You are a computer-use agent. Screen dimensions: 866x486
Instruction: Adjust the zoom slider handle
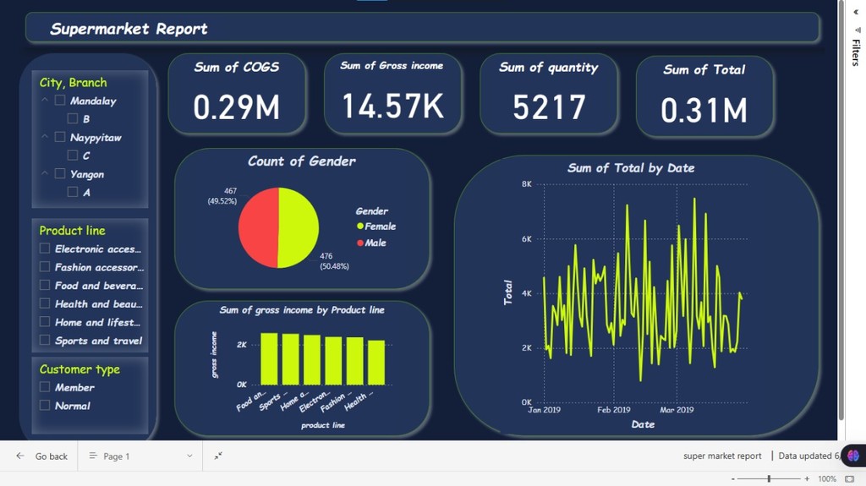769,479
